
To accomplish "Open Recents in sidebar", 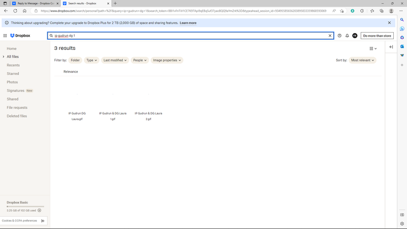I will click(13, 65).
